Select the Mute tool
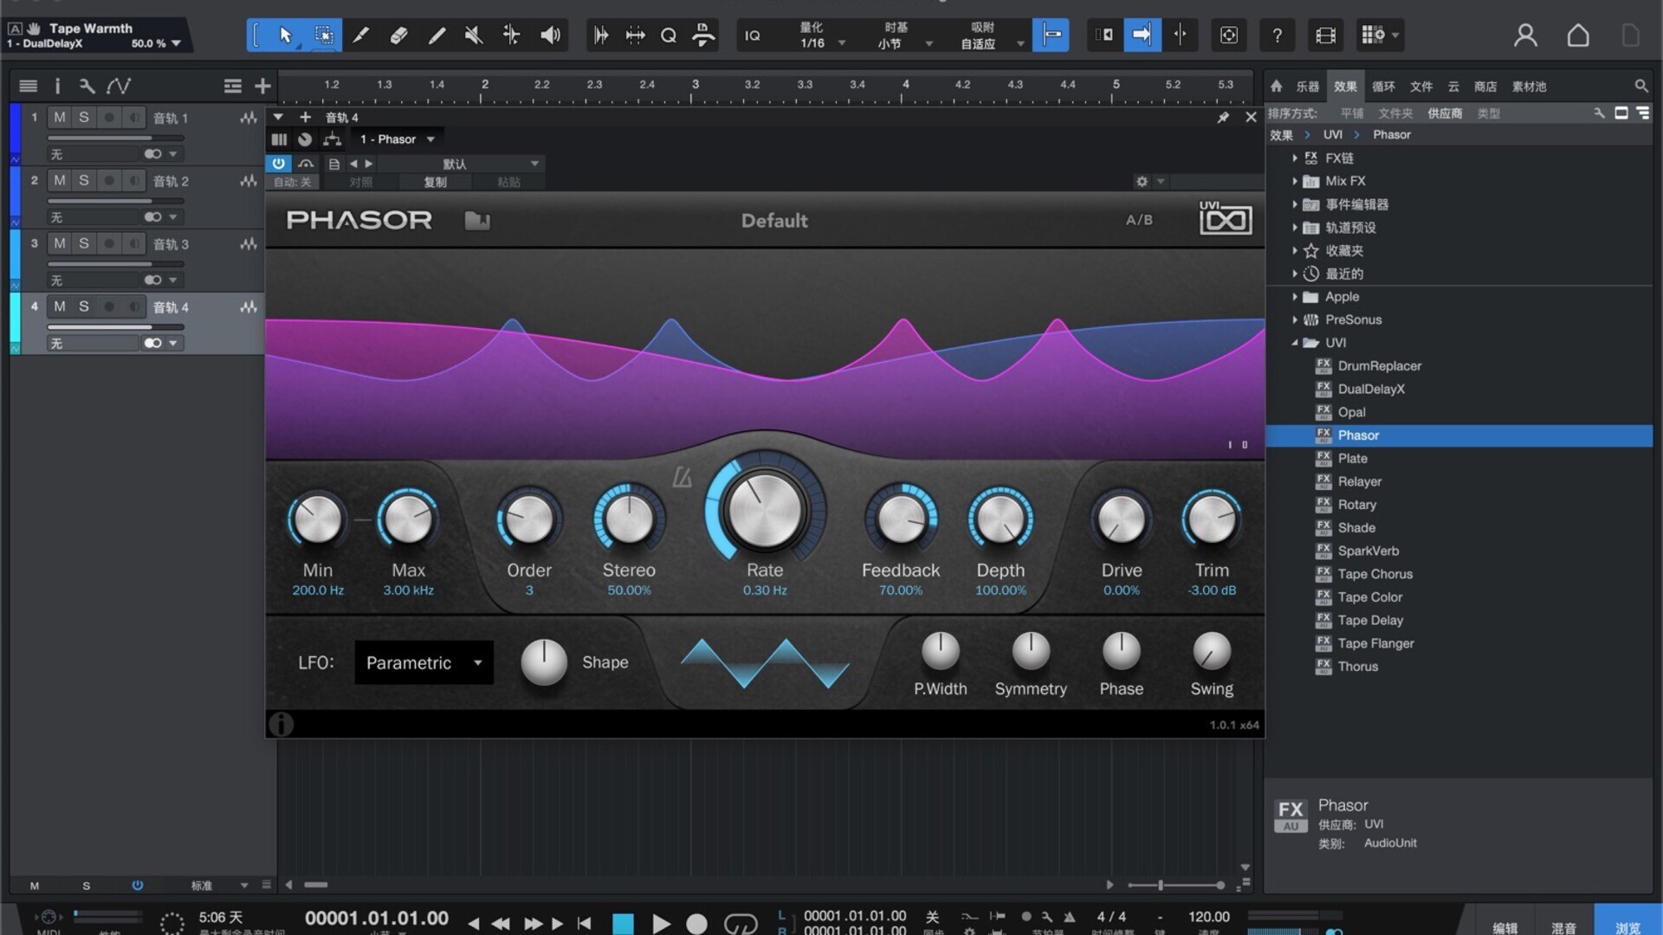The height and width of the screenshot is (935, 1663). [474, 35]
